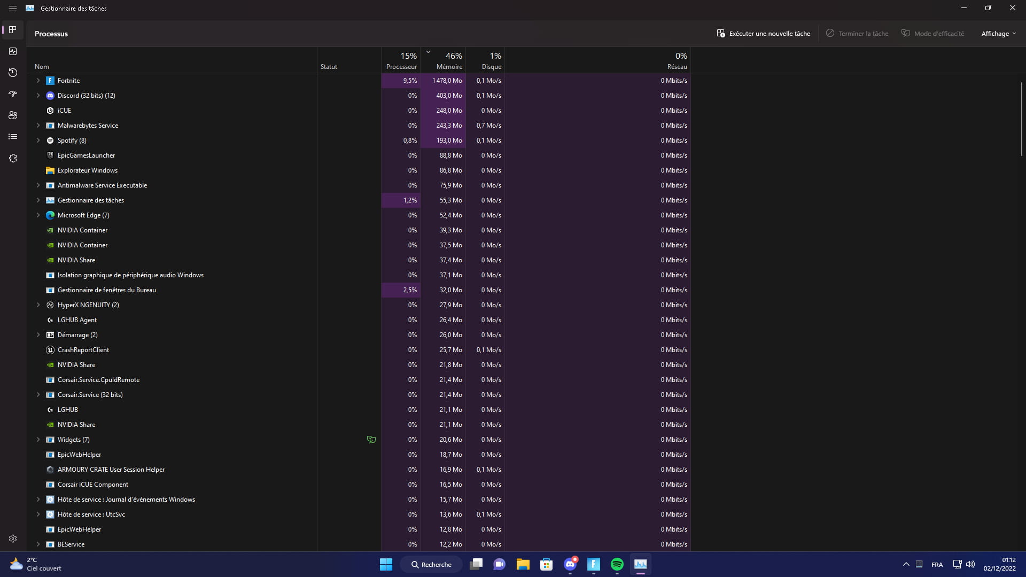
Task: Open the Performance tab in sidebar
Action: coord(13,51)
